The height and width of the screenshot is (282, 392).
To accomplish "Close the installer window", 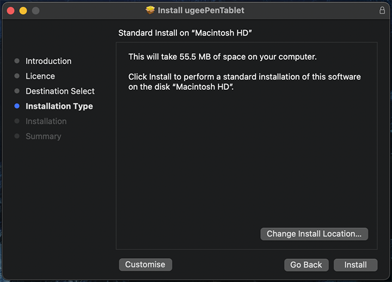I will 10,11.
